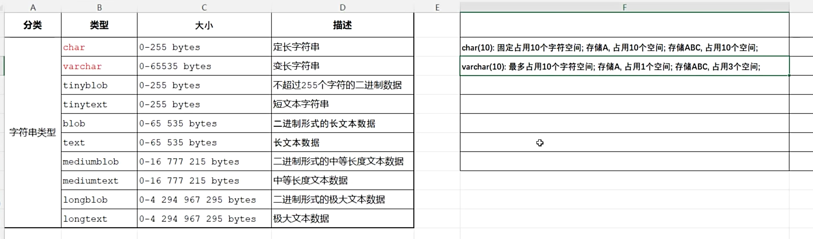Select the tinyblob cell
This screenshot has width=813, height=239.
click(x=99, y=85)
